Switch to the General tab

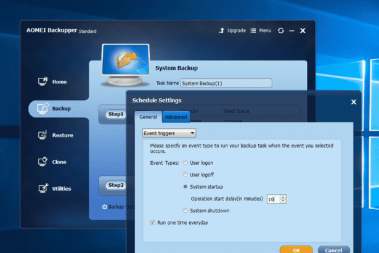[148, 117]
